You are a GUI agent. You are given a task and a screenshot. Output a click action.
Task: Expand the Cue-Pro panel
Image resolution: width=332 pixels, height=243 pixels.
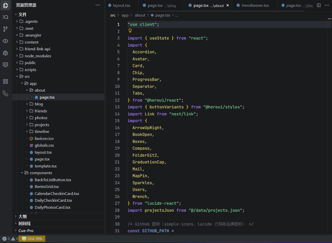pos(58,230)
